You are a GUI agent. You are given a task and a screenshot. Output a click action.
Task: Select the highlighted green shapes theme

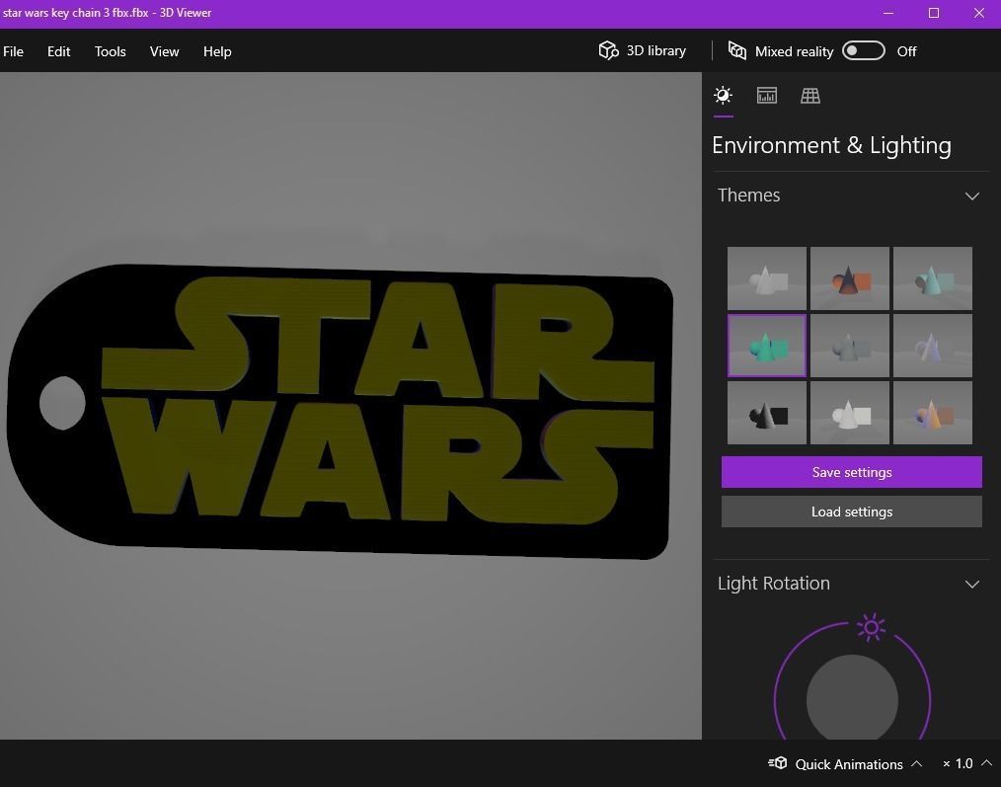coord(767,346)
